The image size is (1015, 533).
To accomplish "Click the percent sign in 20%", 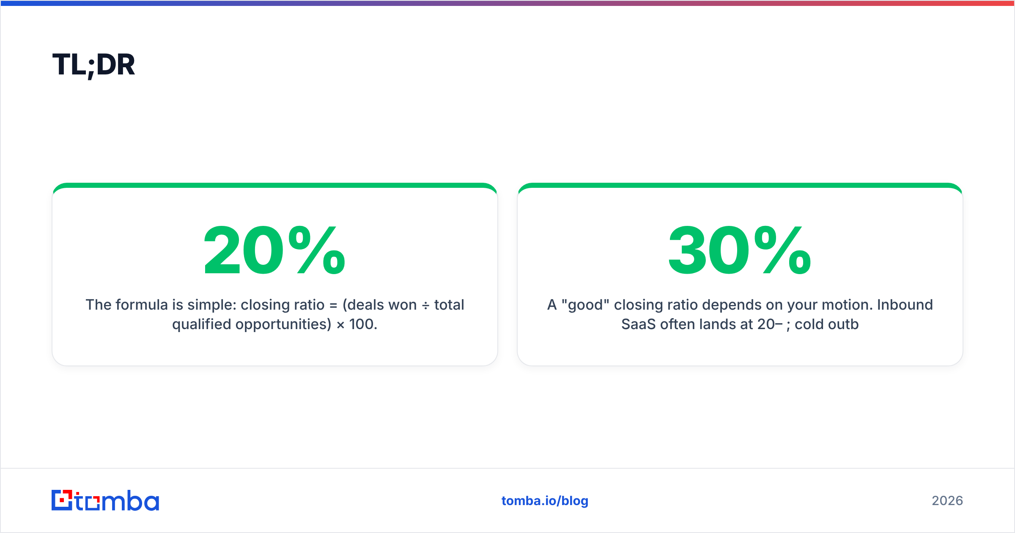I will [317, 250].
